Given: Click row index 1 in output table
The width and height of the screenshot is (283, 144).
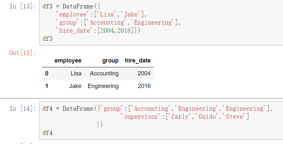Looking at the screenshot, I should 47,86.
